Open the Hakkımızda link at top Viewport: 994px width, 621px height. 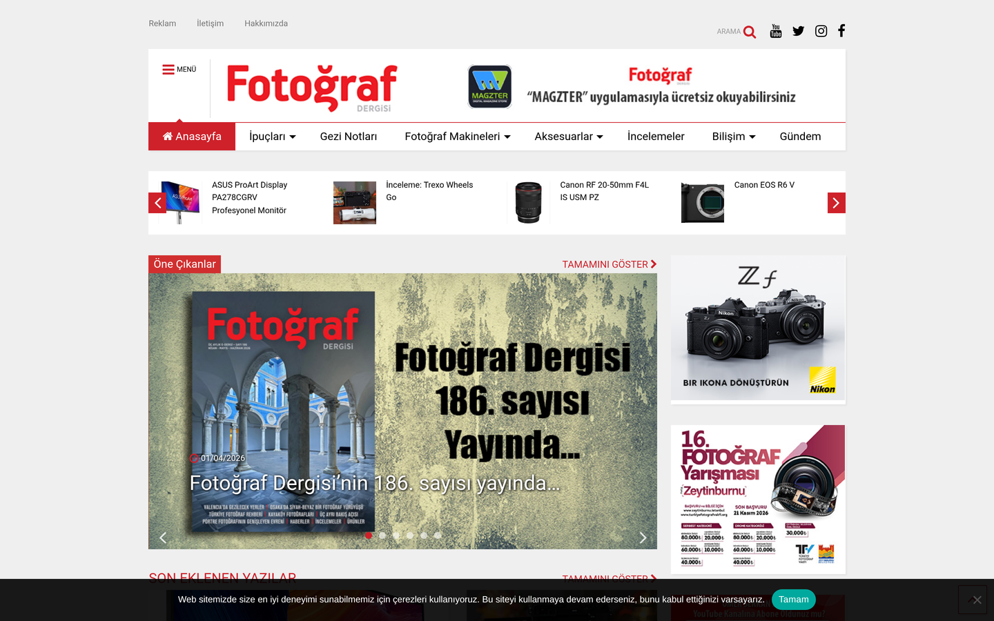(266, 23)
